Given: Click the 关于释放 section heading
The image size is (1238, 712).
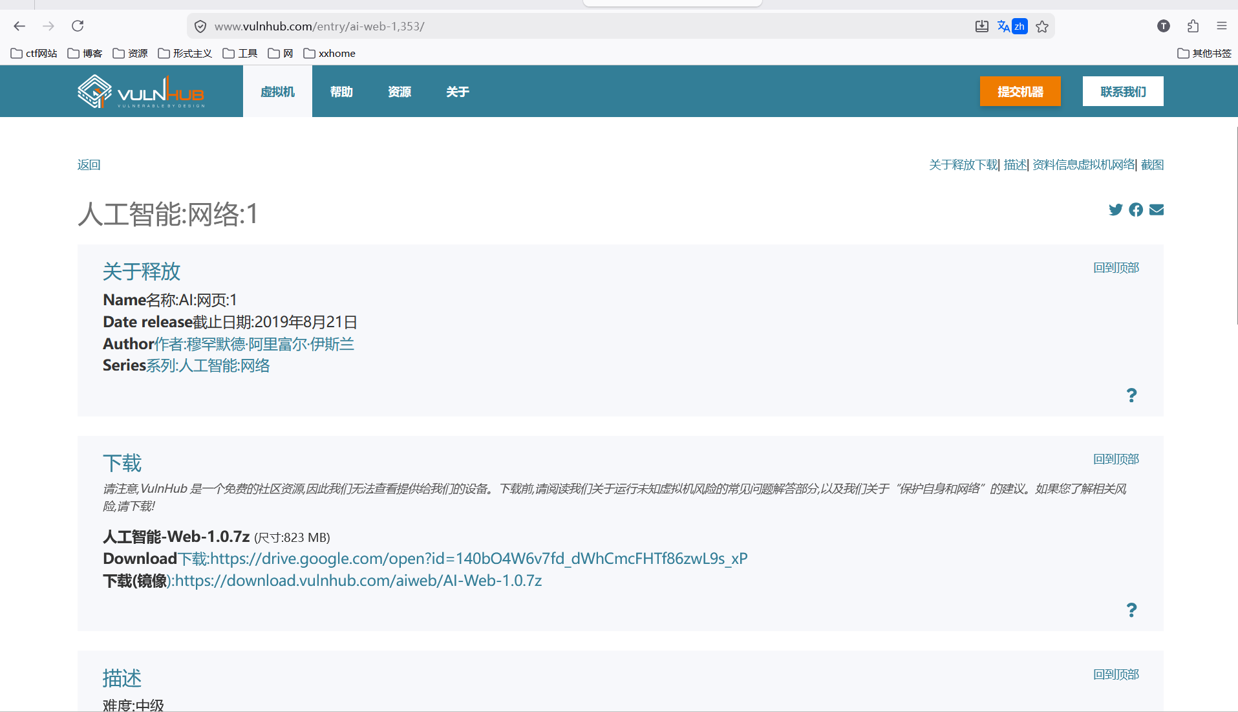Looking at the screenshot, I should [142, 272].
